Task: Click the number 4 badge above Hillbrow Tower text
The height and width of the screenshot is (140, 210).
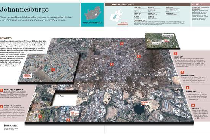Action: tap(182, 72)
